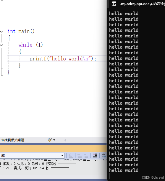Click the printf code line
Screen dimensions: 165x181
click(x=63, y=59)
